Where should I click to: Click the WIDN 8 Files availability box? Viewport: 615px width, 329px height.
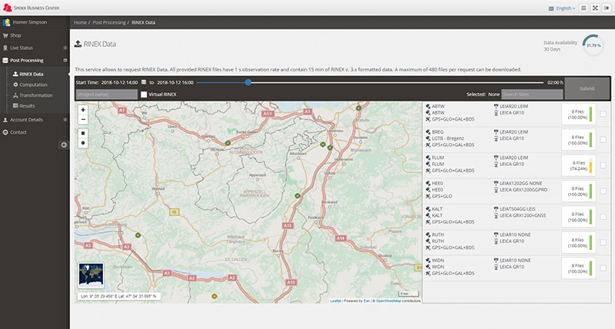(x=578, y=268)
